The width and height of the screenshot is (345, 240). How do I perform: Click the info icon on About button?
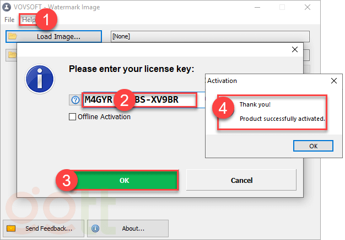[x=96, y=228]
